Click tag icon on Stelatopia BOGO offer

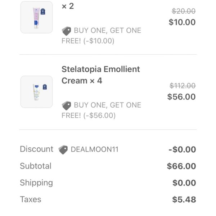point(66,105)
